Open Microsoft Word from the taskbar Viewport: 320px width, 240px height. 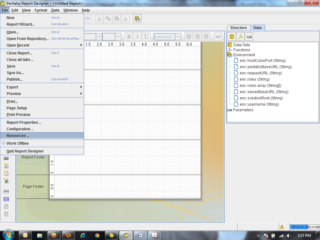pos(140,235)
